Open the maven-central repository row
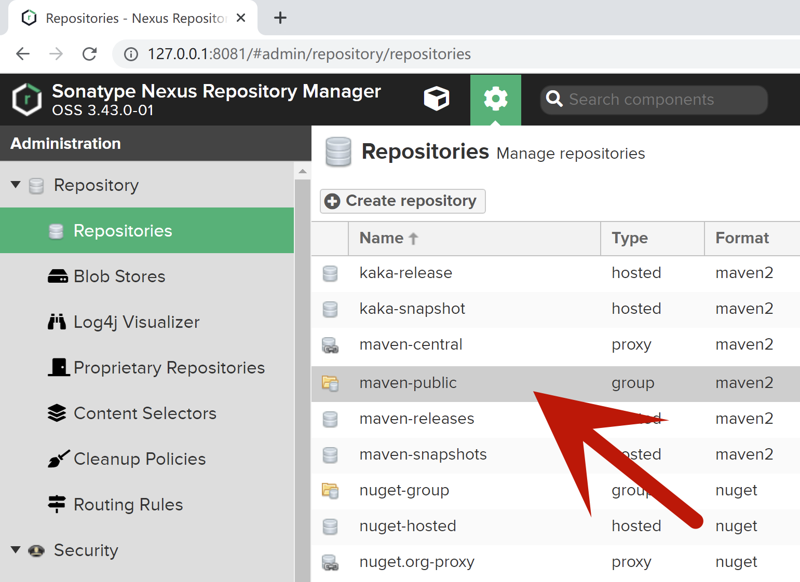Viewport: 800px width, 582px height. tap(411, 344)
